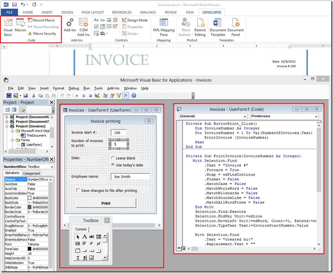Image resolution: width=333 pixels, height=273 pixels.
Task: Open the Debug menu in VBA editor
Action: (74, 88)
